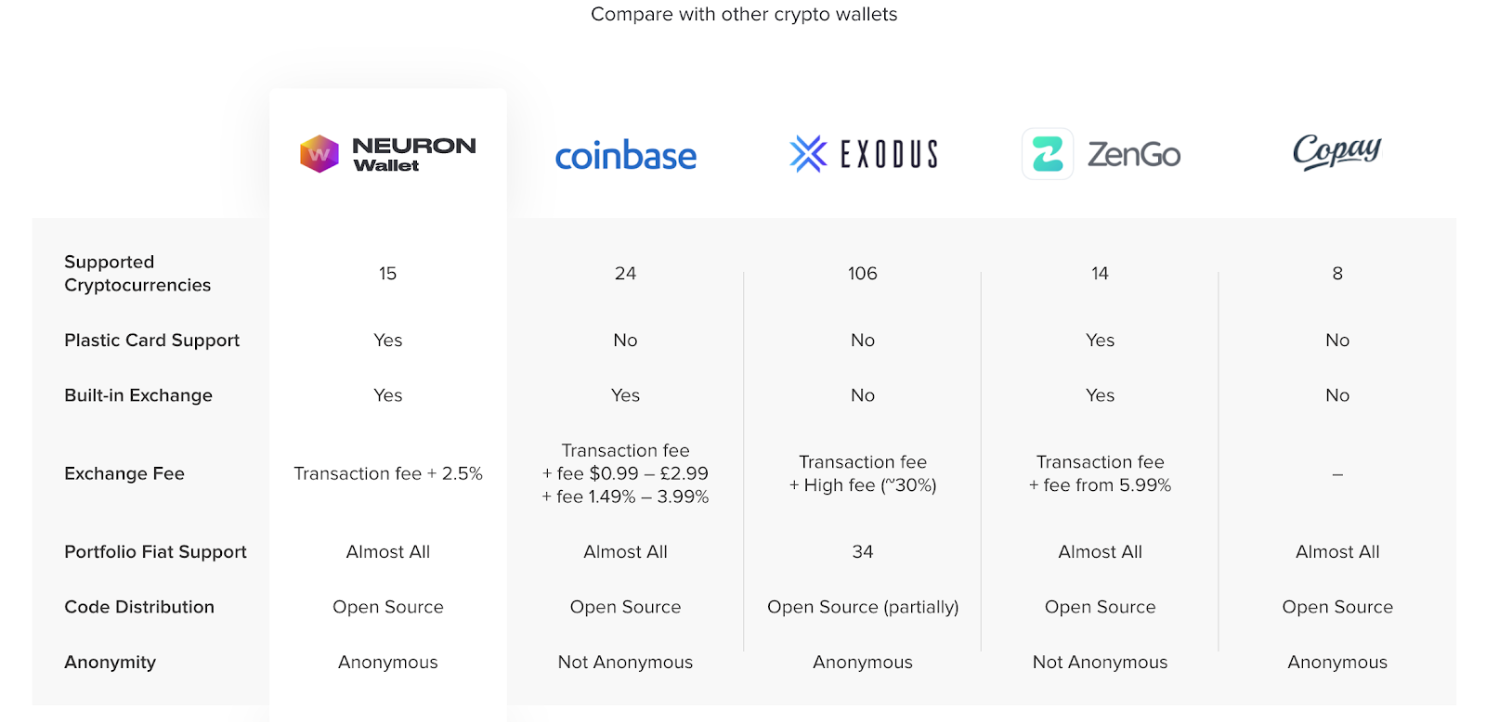Click Neuron's 'Transaction fee + 2.5%' cell
Image resolution: width=1486 pixels, height=722 pixels.
click(388, 473)
